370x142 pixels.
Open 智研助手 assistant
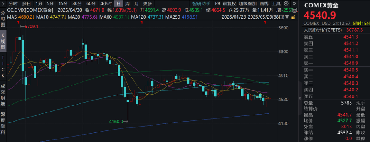click(x=201, y=3)
